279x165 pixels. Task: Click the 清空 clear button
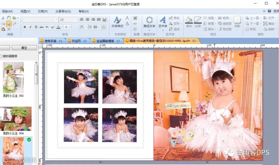click(24, 48)
